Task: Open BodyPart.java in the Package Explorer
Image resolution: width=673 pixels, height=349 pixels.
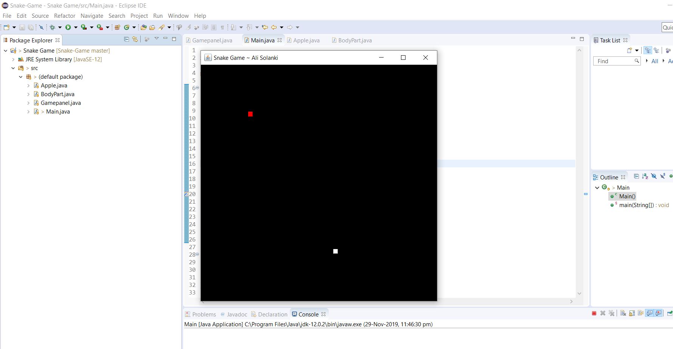Action: point(58,94)
